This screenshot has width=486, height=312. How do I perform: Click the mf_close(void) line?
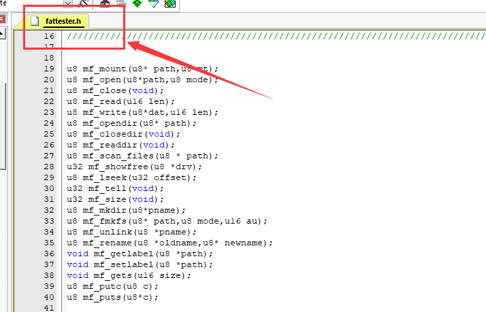[115, 90]
